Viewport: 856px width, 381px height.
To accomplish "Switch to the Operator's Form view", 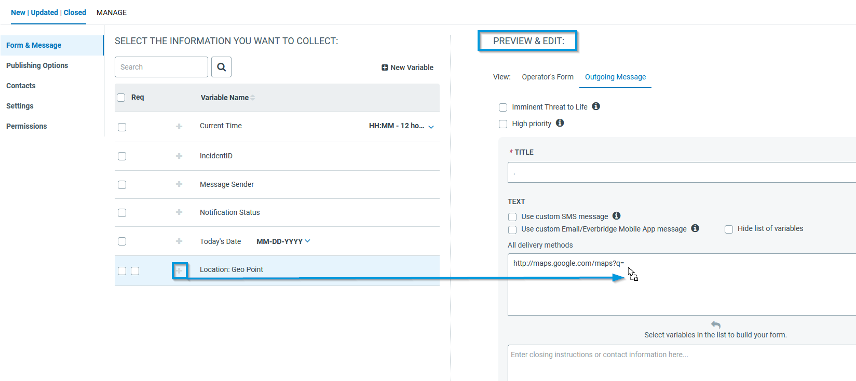I will coord(547,77).
